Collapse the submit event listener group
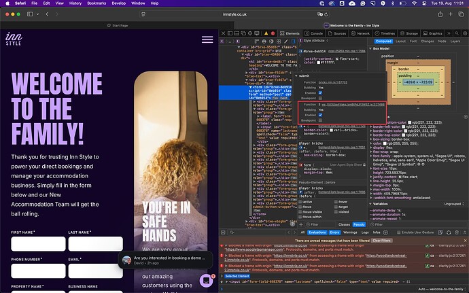Viewport: 469px width, 293px height. pyautogui.click(x=296, y=76)
